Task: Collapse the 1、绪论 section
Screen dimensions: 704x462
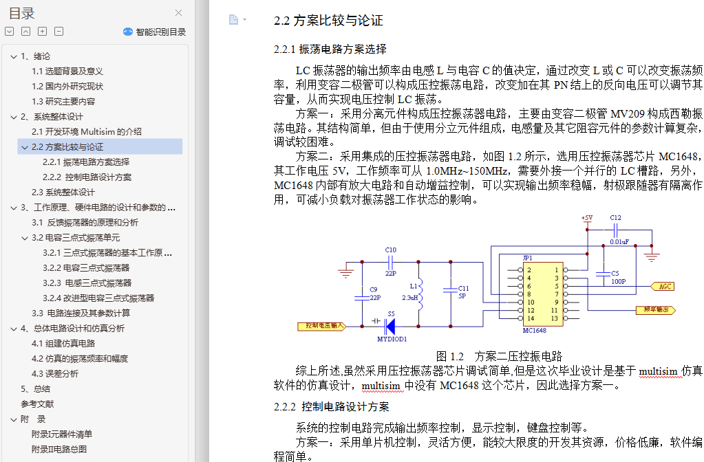Action: [14, 56]
